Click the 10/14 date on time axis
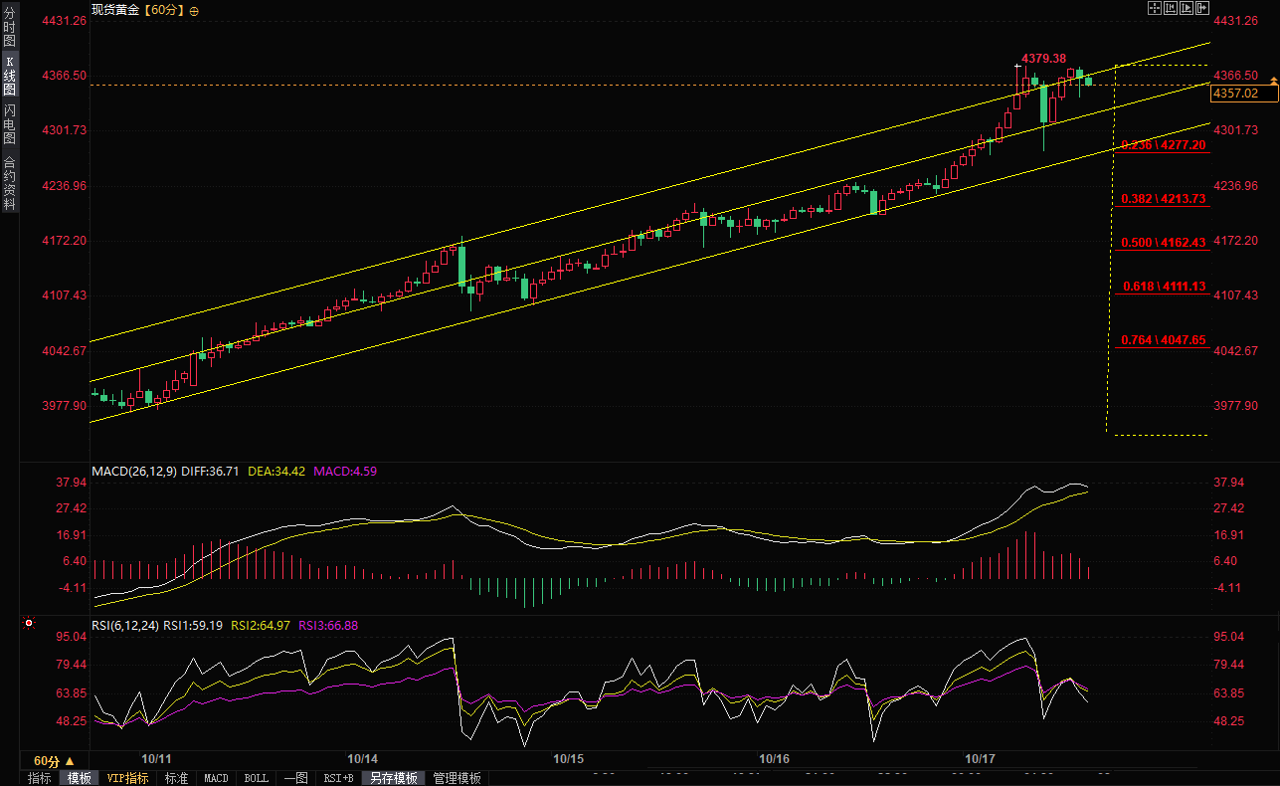The height and width of the screenshot is (786, 1280). click(x=363, y=759)
